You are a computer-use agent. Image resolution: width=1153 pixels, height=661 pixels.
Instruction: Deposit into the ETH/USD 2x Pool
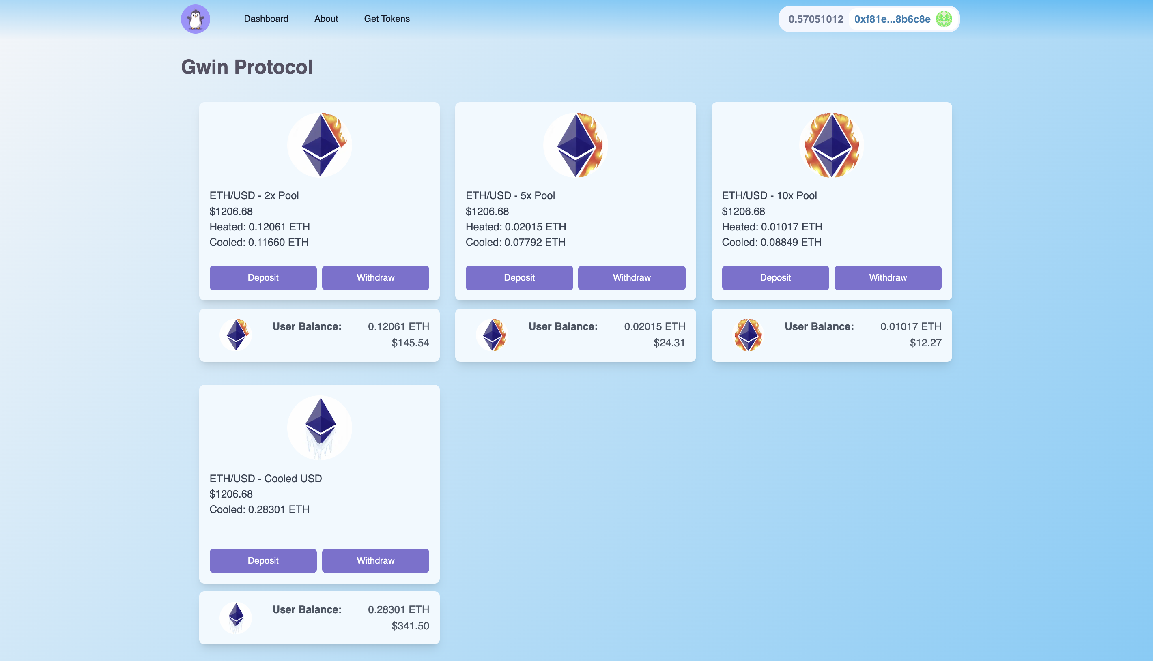pos(263,278)
